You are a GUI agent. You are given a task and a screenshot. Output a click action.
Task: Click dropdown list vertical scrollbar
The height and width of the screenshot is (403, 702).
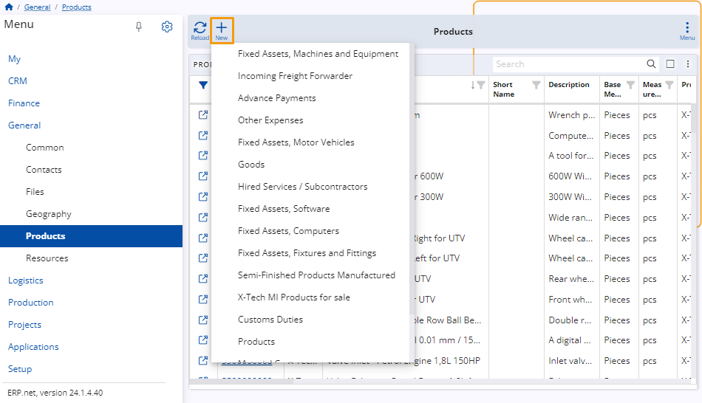pos(412,179)
